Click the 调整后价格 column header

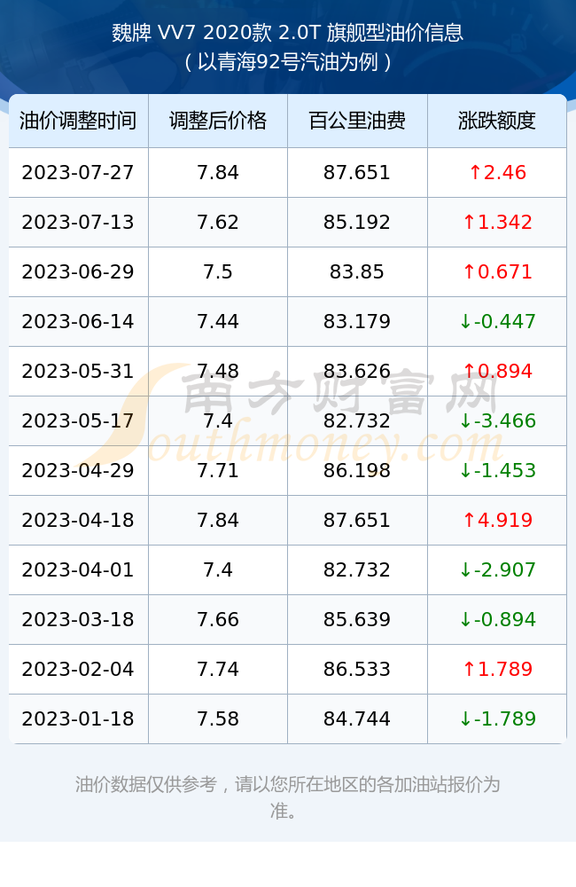(x=218, y=121)
